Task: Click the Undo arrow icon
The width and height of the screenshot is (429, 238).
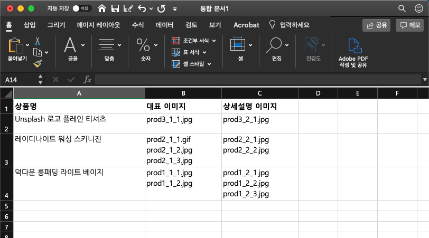Action: click(141, 8)
